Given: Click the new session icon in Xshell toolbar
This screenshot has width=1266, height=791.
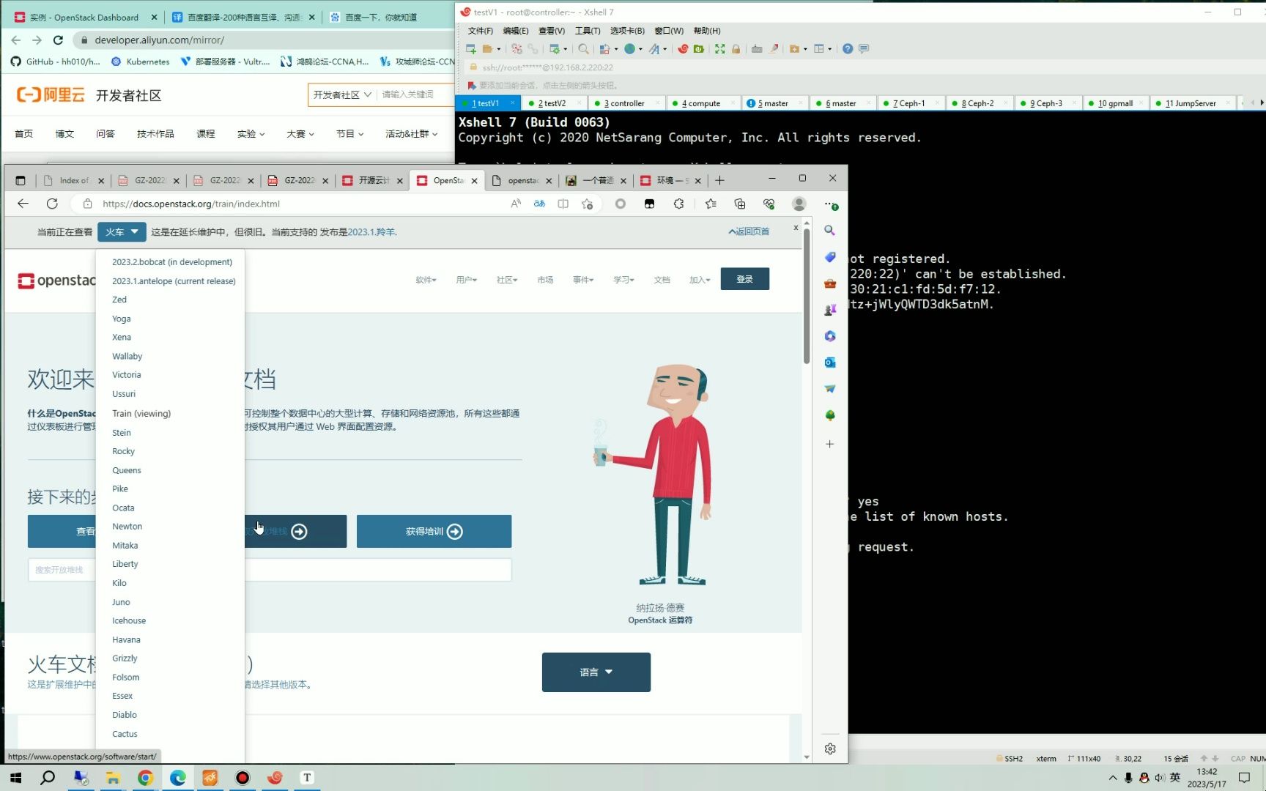Looking at the screenshot, I should 470,49.
